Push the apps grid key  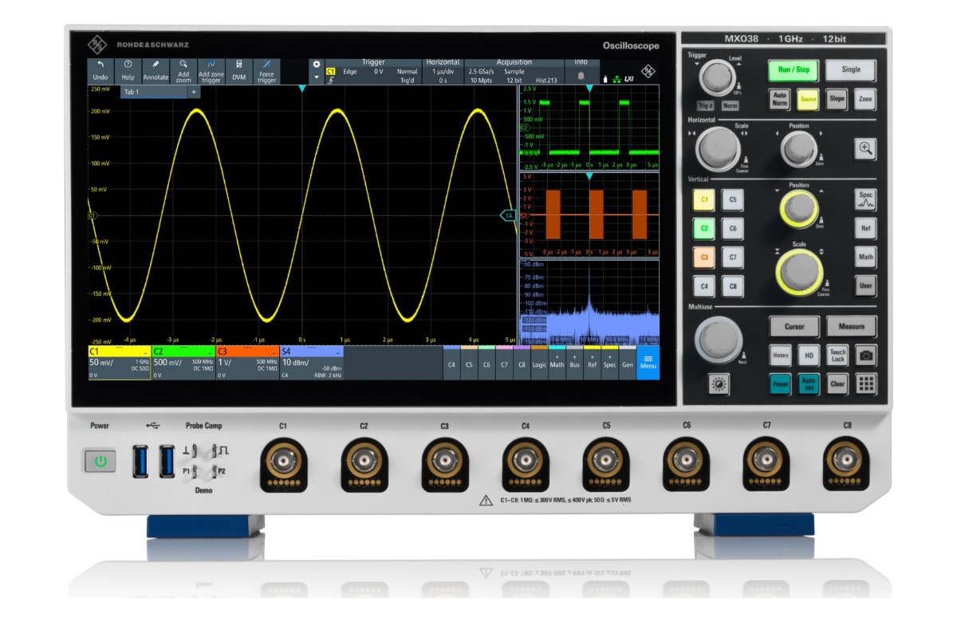865,384
